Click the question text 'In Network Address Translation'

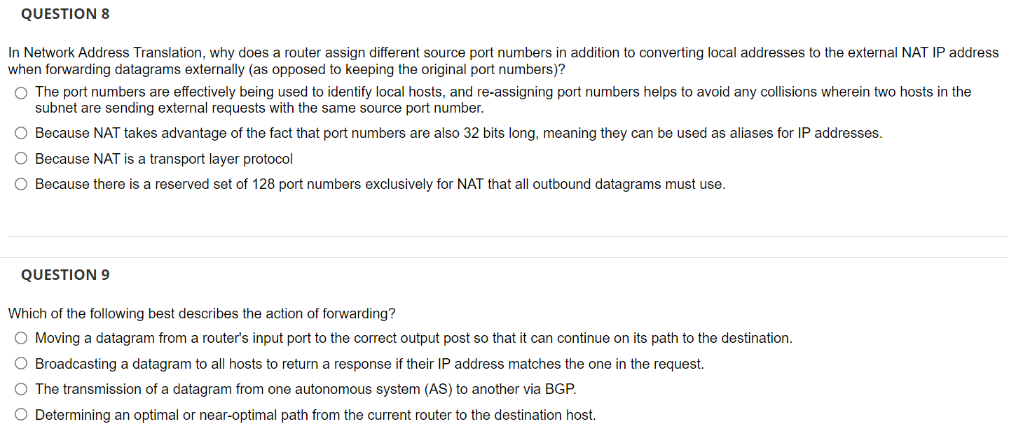click(x=503, y=62)
